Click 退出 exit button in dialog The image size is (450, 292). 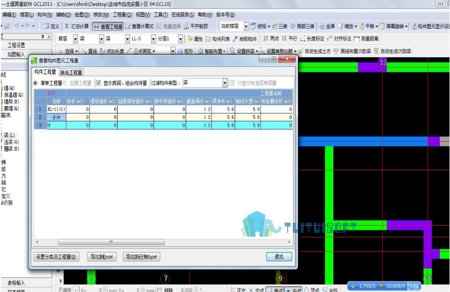click(279, 257)
